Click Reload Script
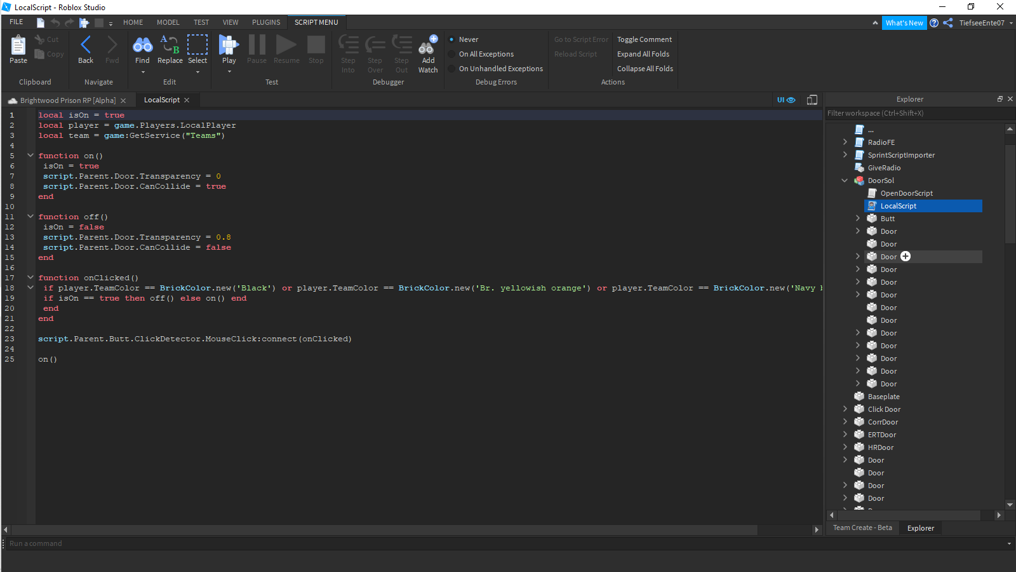Screen dimensions: 1016x572 coord(575,54)
